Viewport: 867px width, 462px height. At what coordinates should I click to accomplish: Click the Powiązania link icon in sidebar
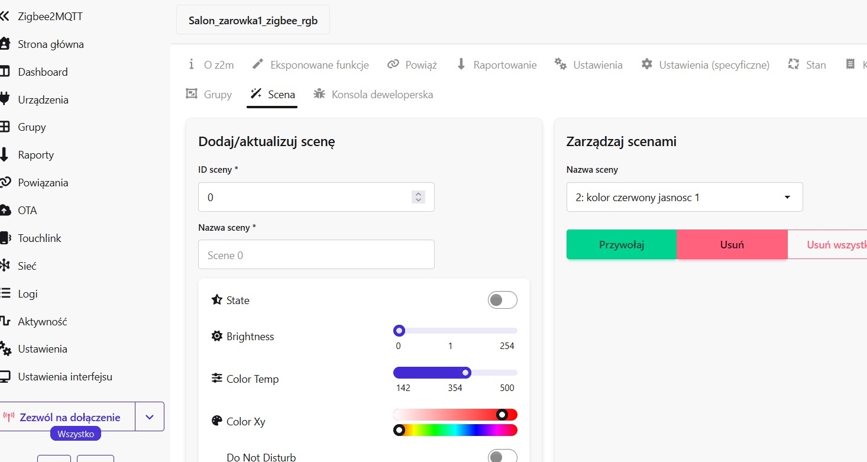(x=5, y=183)
